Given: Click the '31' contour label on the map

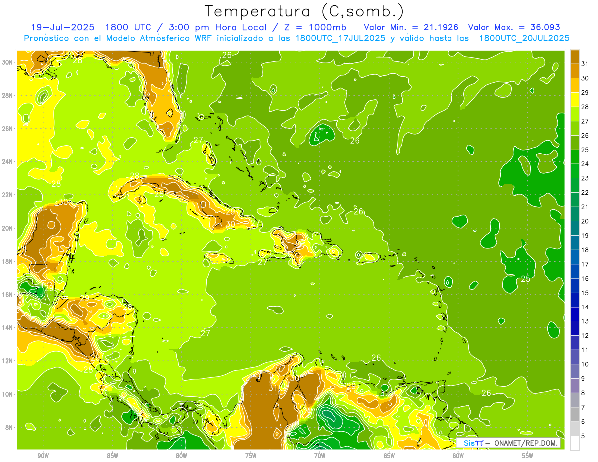Looking at the screenshot, I should [273, 388].
